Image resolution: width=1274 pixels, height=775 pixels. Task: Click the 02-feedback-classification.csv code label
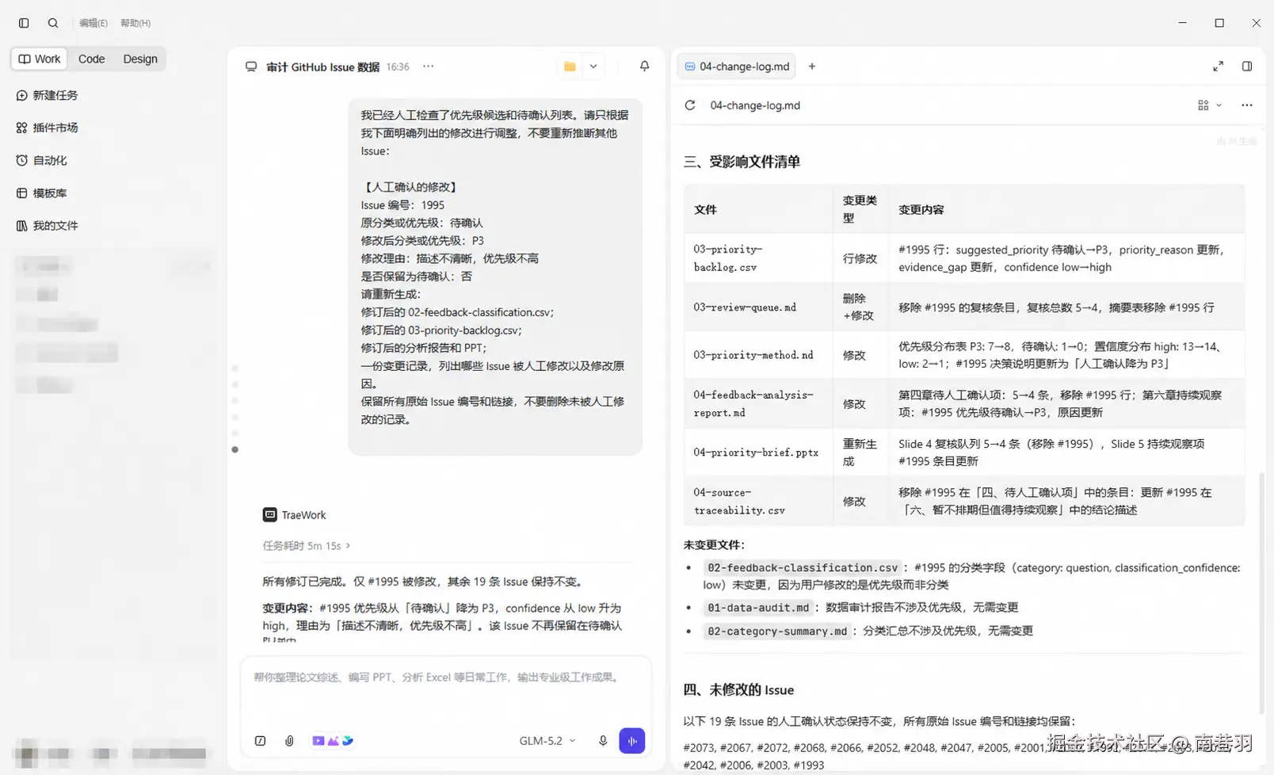coord(803,567)
